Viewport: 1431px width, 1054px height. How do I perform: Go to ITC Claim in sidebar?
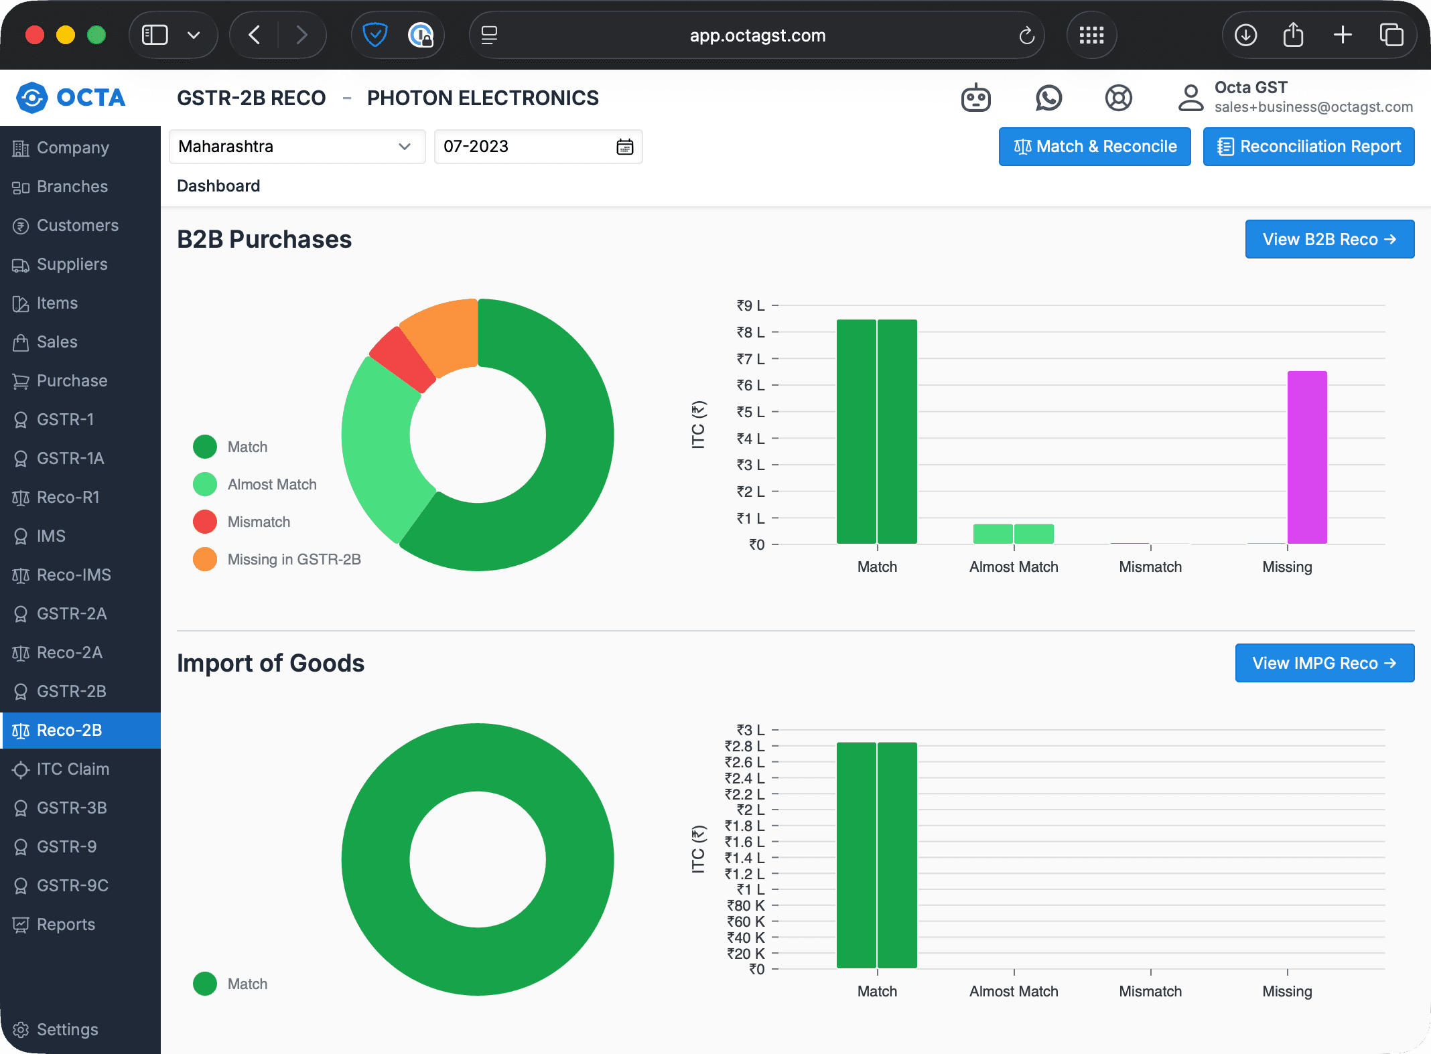72,769
